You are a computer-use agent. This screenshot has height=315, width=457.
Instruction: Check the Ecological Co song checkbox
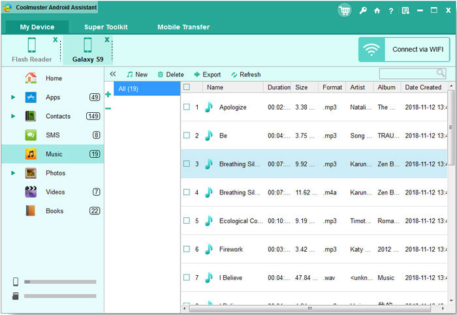[187, 220]
